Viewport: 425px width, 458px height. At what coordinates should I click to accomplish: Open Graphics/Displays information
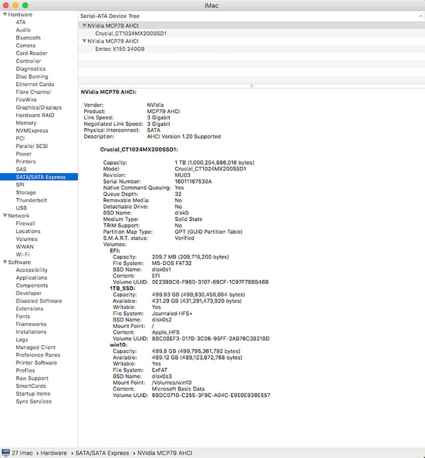(x=39, y=107)
